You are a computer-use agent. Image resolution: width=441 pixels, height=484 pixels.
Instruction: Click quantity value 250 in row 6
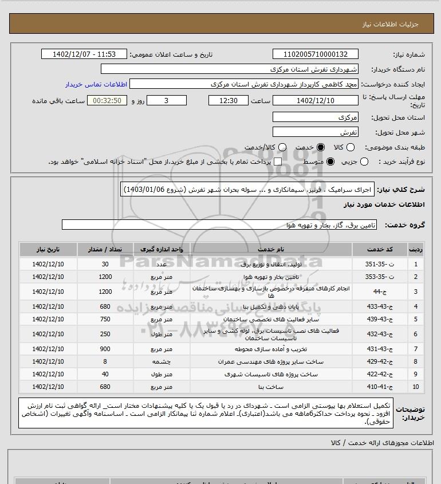tap(105, 335)
